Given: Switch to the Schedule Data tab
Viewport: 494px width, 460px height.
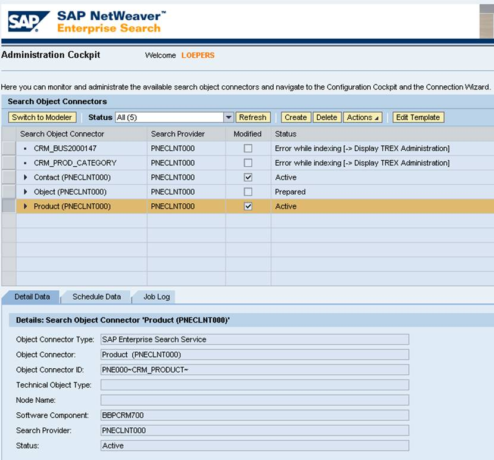Looking at the screenshot, I should click(96, 297).
